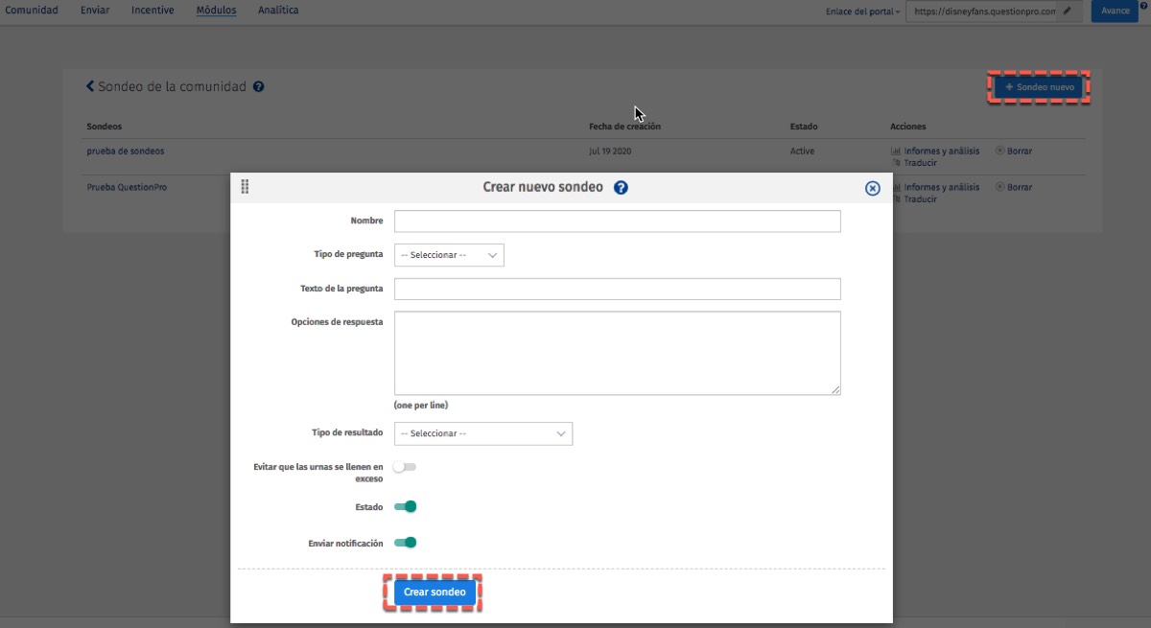Click the help icon beside Crear nuevo sondeo
Screen dimensions: 1151x628
coord(621,188)
